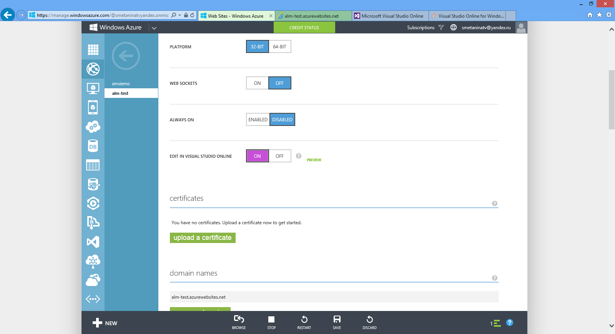Turn Edit in Visual Studio Online OFF

tap(280, 156)
